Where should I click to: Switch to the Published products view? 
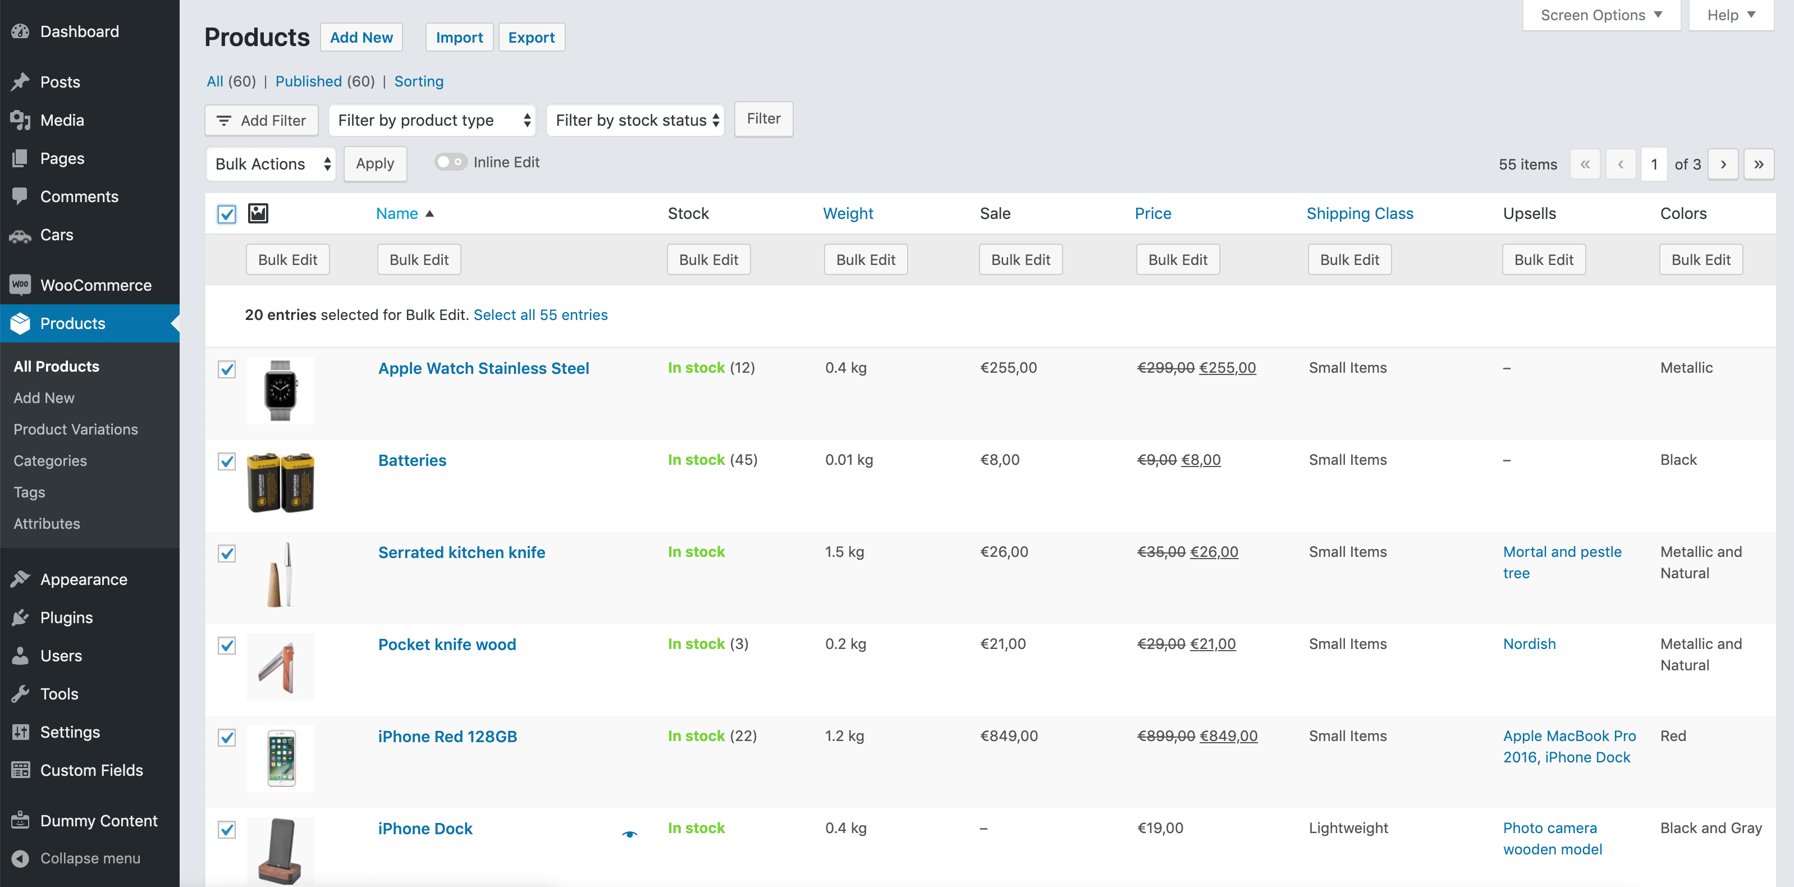(309, 81)
